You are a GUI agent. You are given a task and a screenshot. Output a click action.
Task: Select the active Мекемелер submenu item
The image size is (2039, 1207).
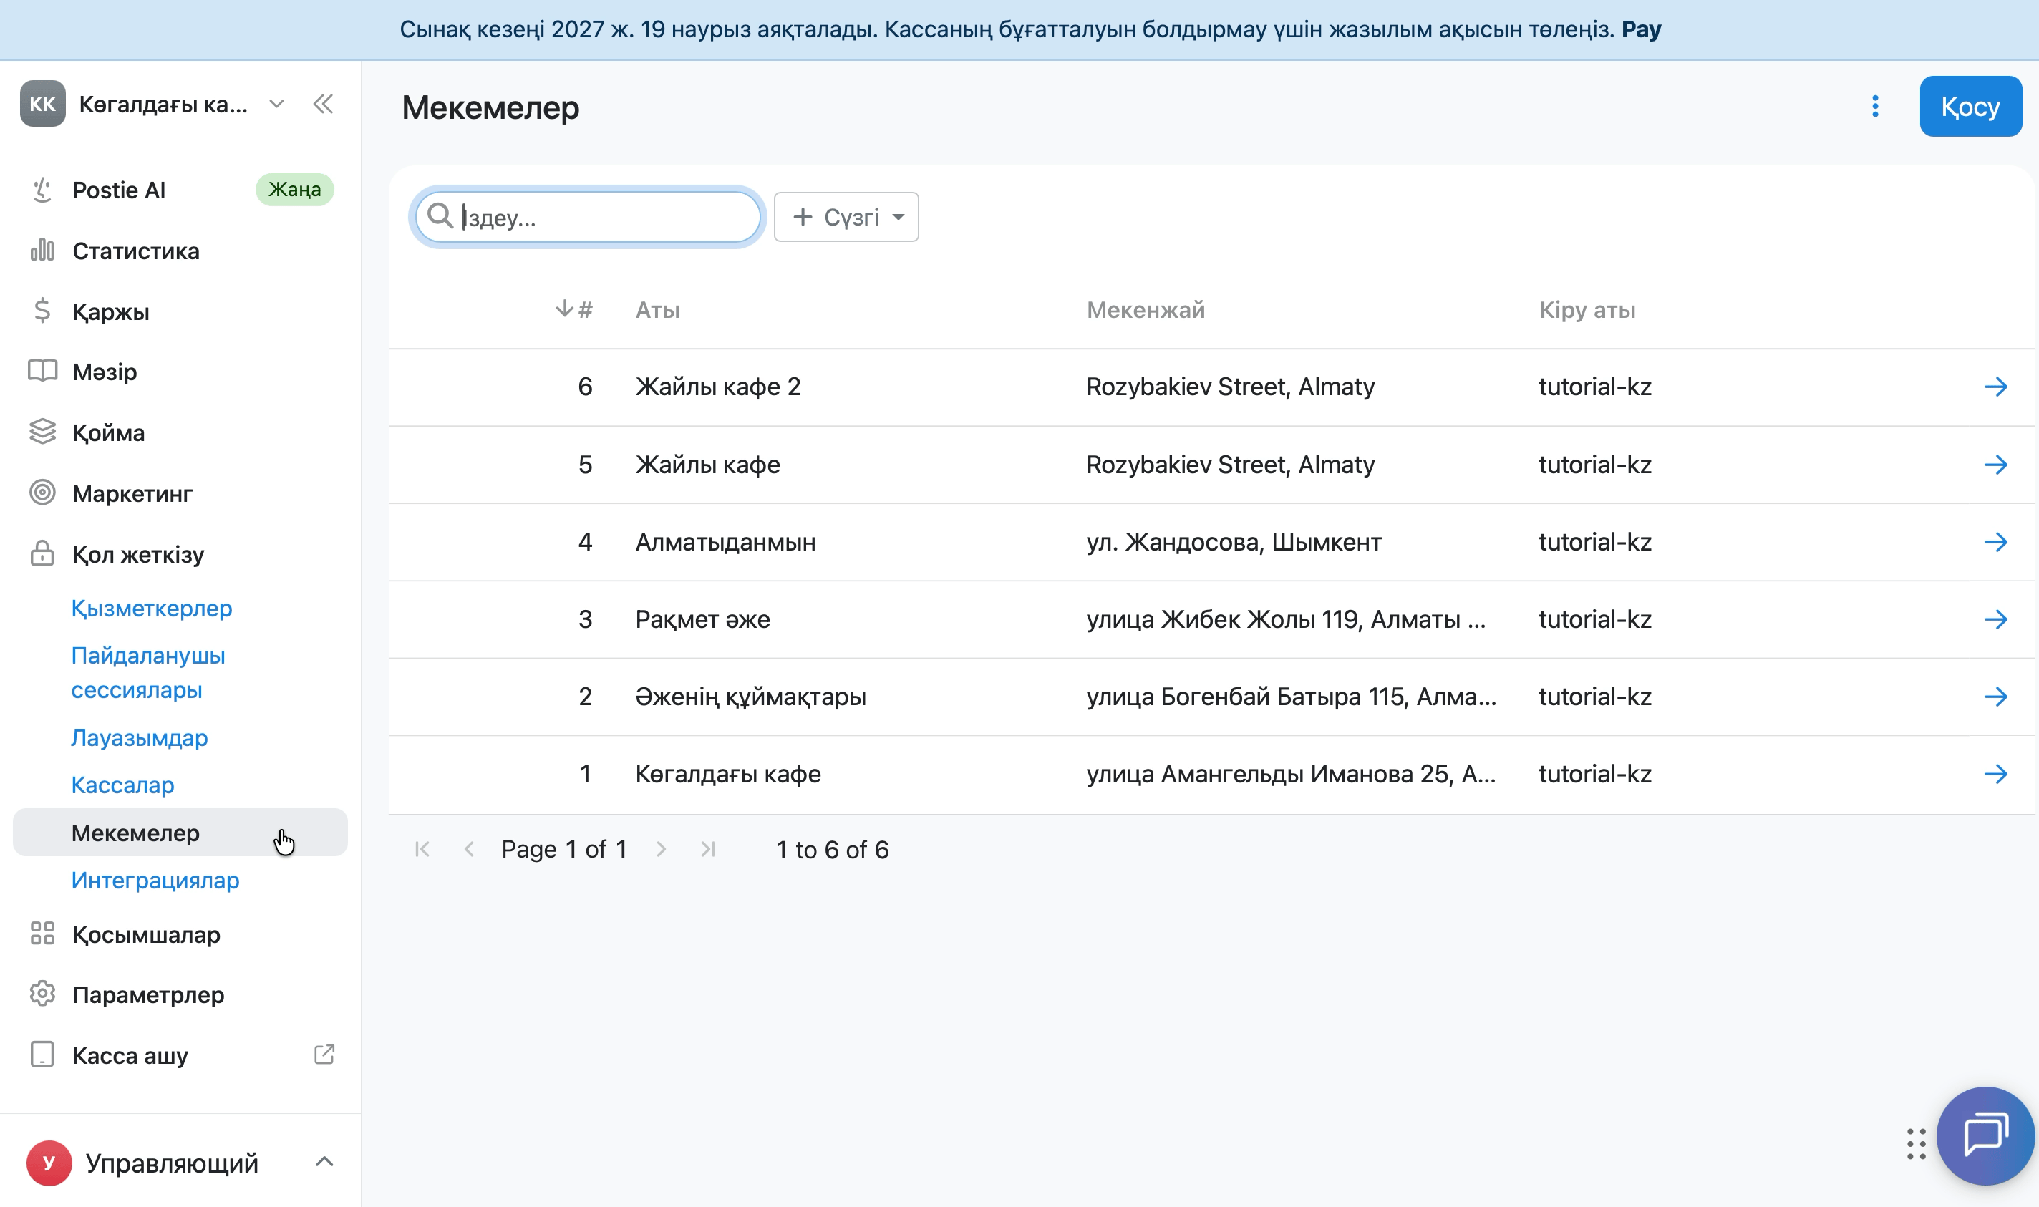pos(180,833)
